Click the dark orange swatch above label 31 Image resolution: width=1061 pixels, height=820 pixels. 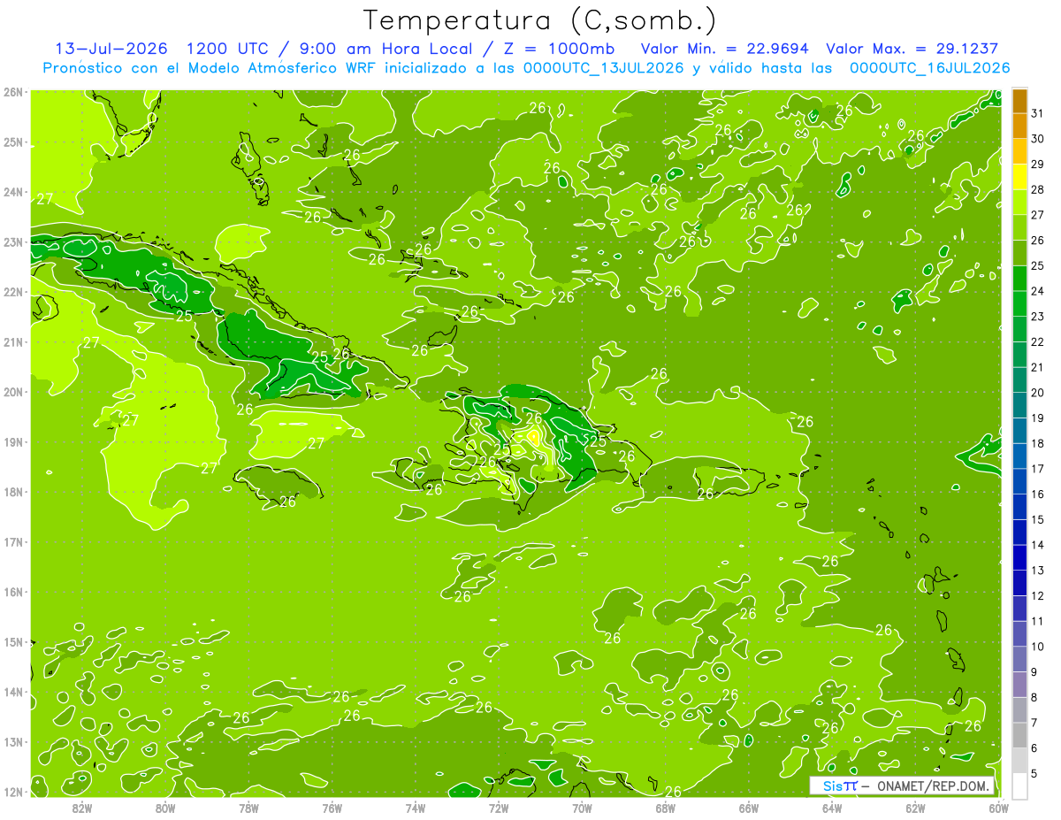click(1019, 101)
